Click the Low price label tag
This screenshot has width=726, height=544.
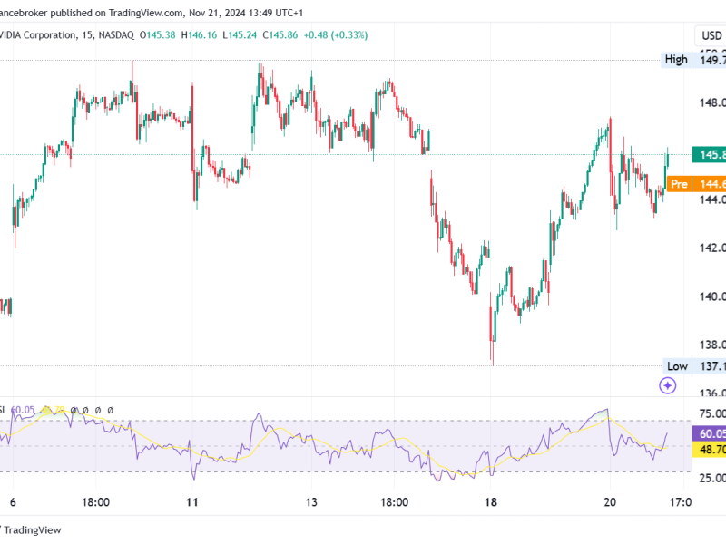(x=677, y=366)
